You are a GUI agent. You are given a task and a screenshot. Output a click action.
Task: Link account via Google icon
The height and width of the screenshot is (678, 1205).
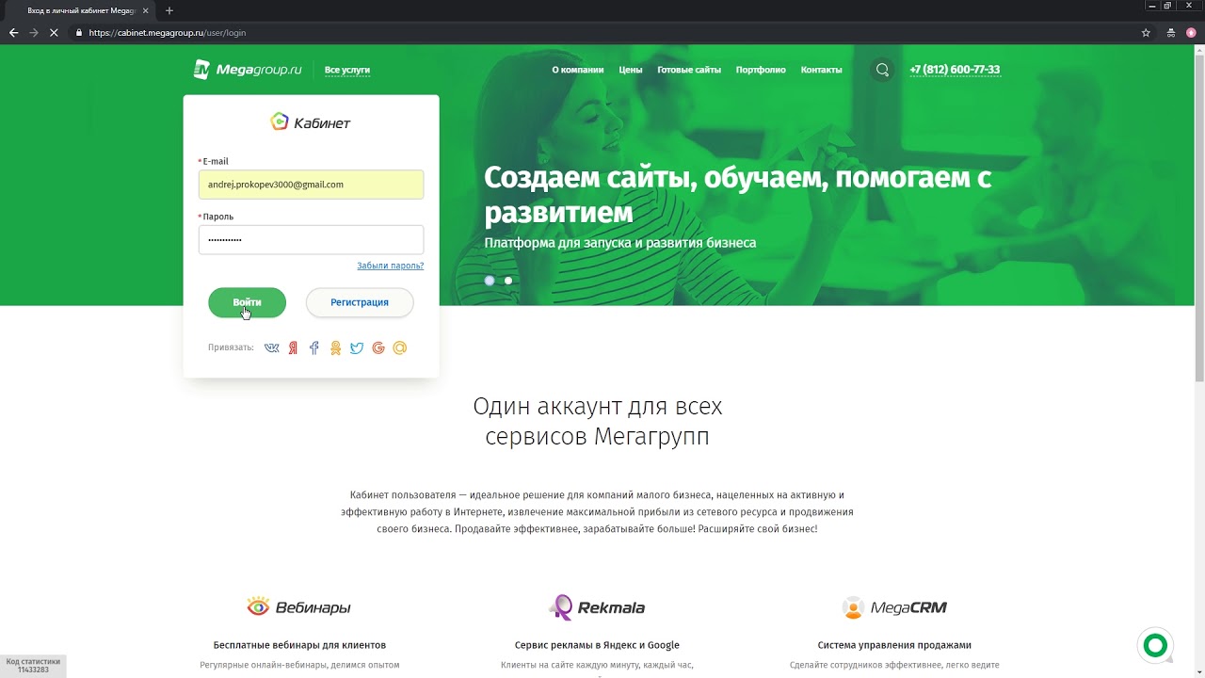pyautogui.click(x=378, y=347)
